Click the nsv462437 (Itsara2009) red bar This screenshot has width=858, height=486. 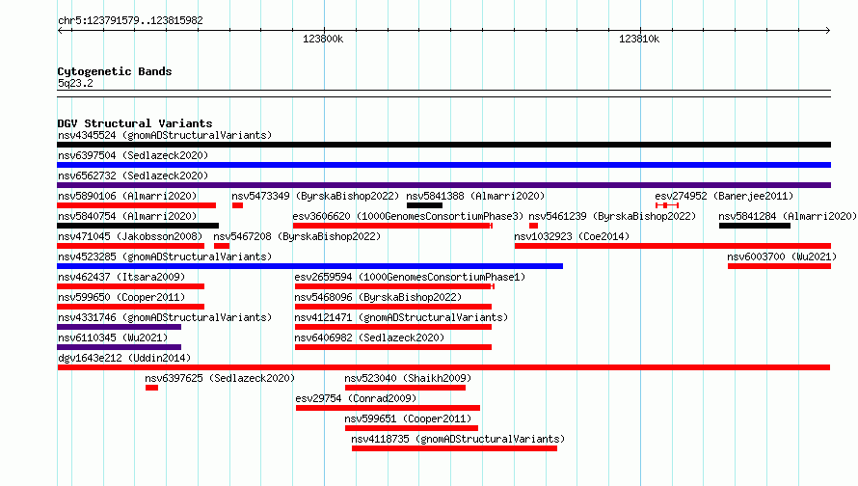[x=131, y=286]
